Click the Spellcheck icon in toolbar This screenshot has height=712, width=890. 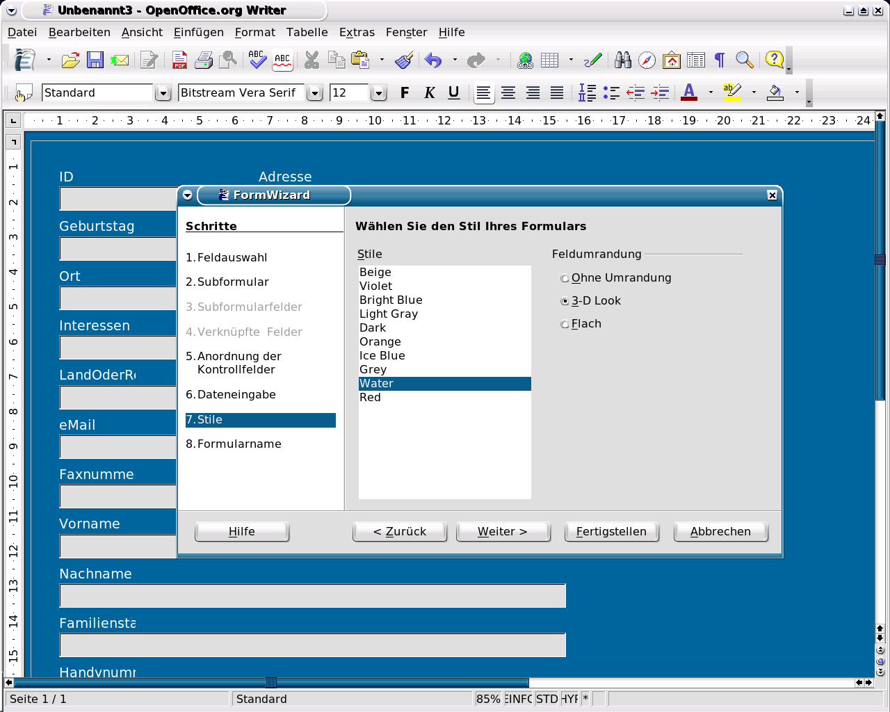pyautogui.click(x=257, y=60)
